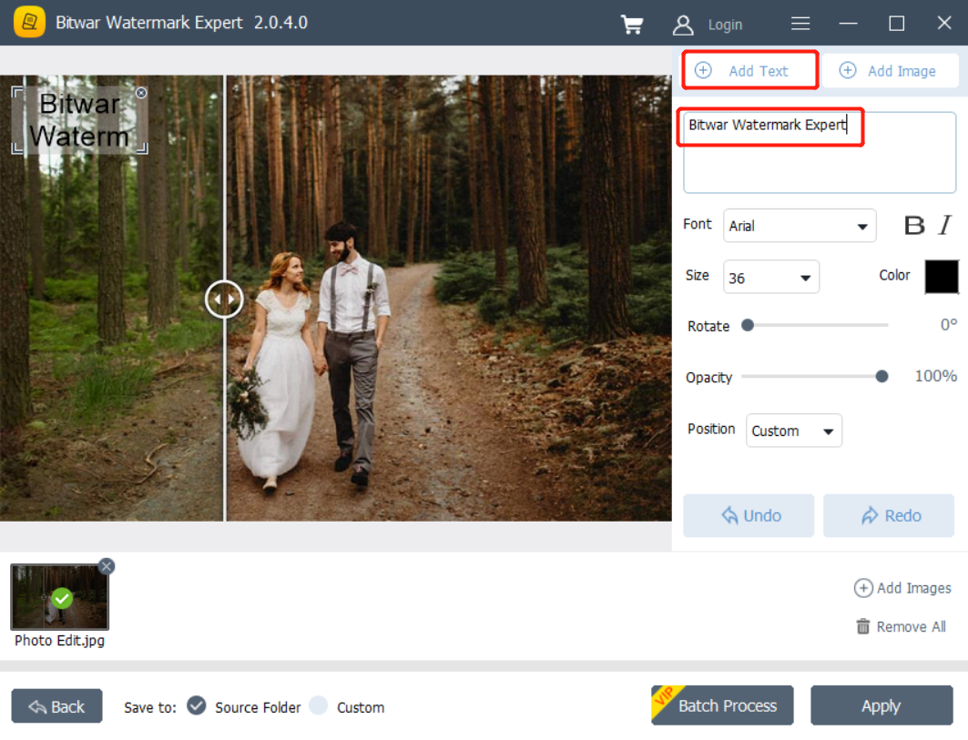Open the hamburger menu
This screenshot has width=968, height=740.
(x=800, y=24)
